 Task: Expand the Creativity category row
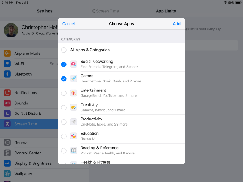(x=127, y=107)
